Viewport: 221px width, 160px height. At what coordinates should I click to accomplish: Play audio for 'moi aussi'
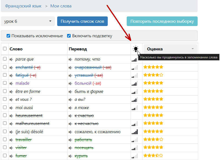[x=11, y=108]
